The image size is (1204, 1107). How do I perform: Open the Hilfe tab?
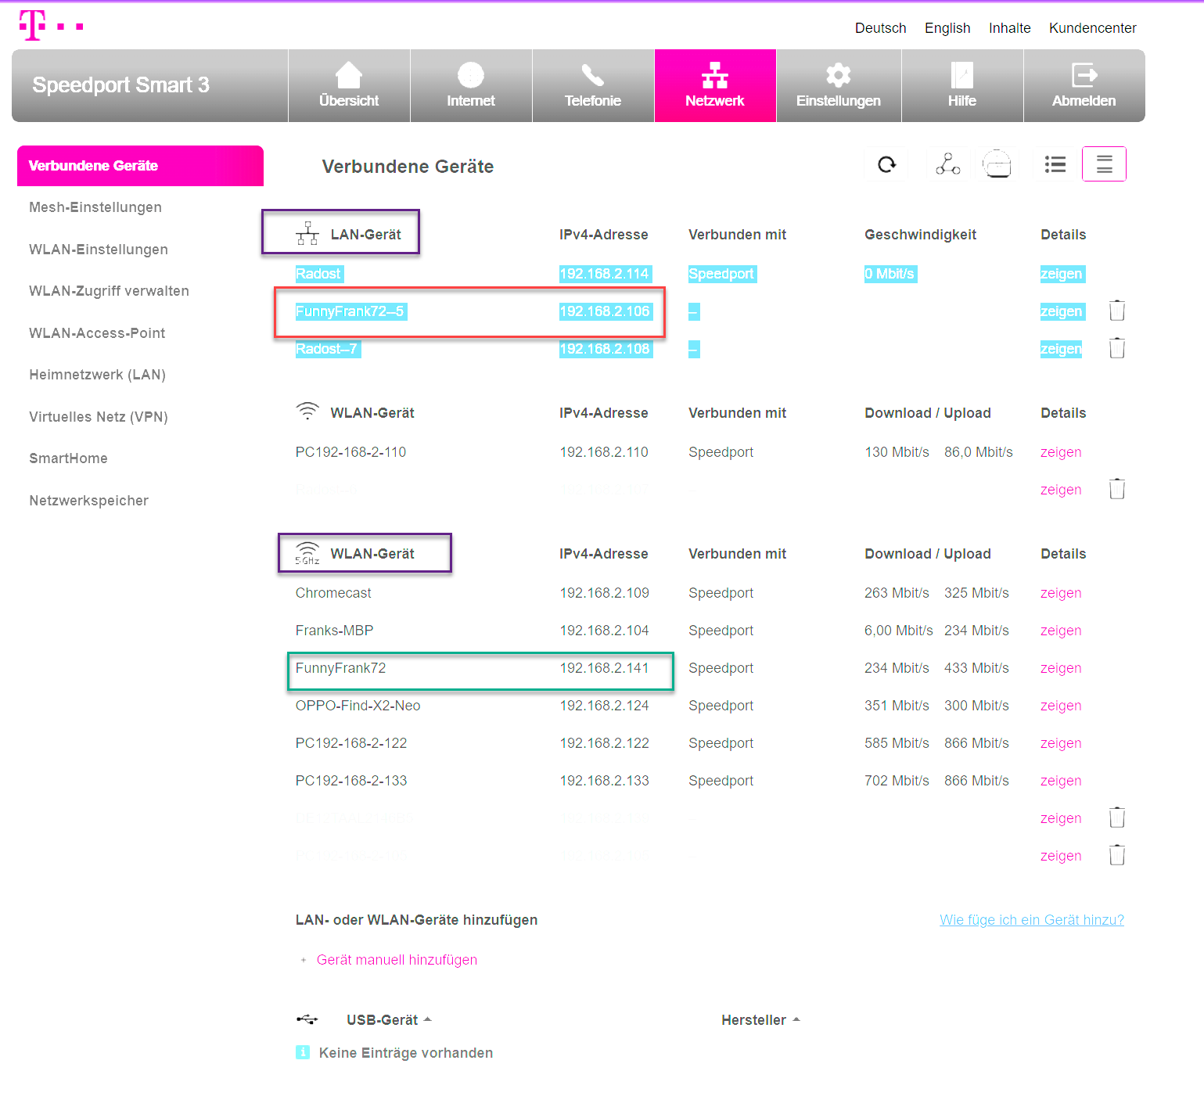(x=962, y=85)
